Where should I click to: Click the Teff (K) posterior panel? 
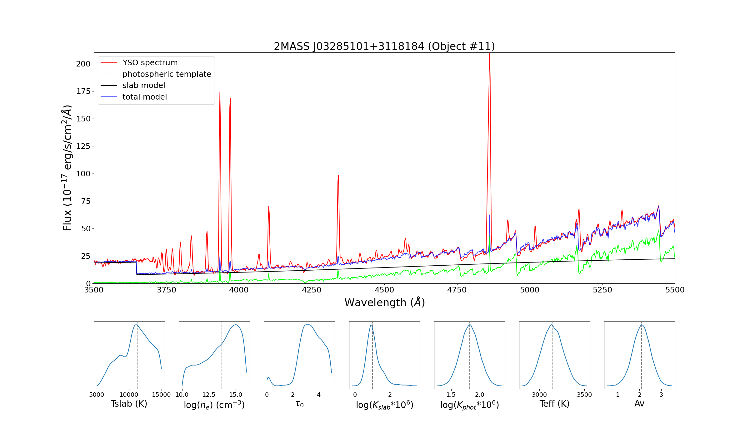[554, 355]
